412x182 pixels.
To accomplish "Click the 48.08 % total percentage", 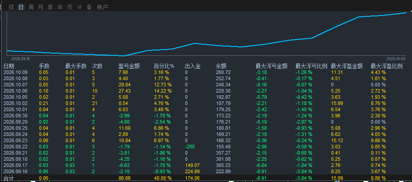I will click(163, 178).
